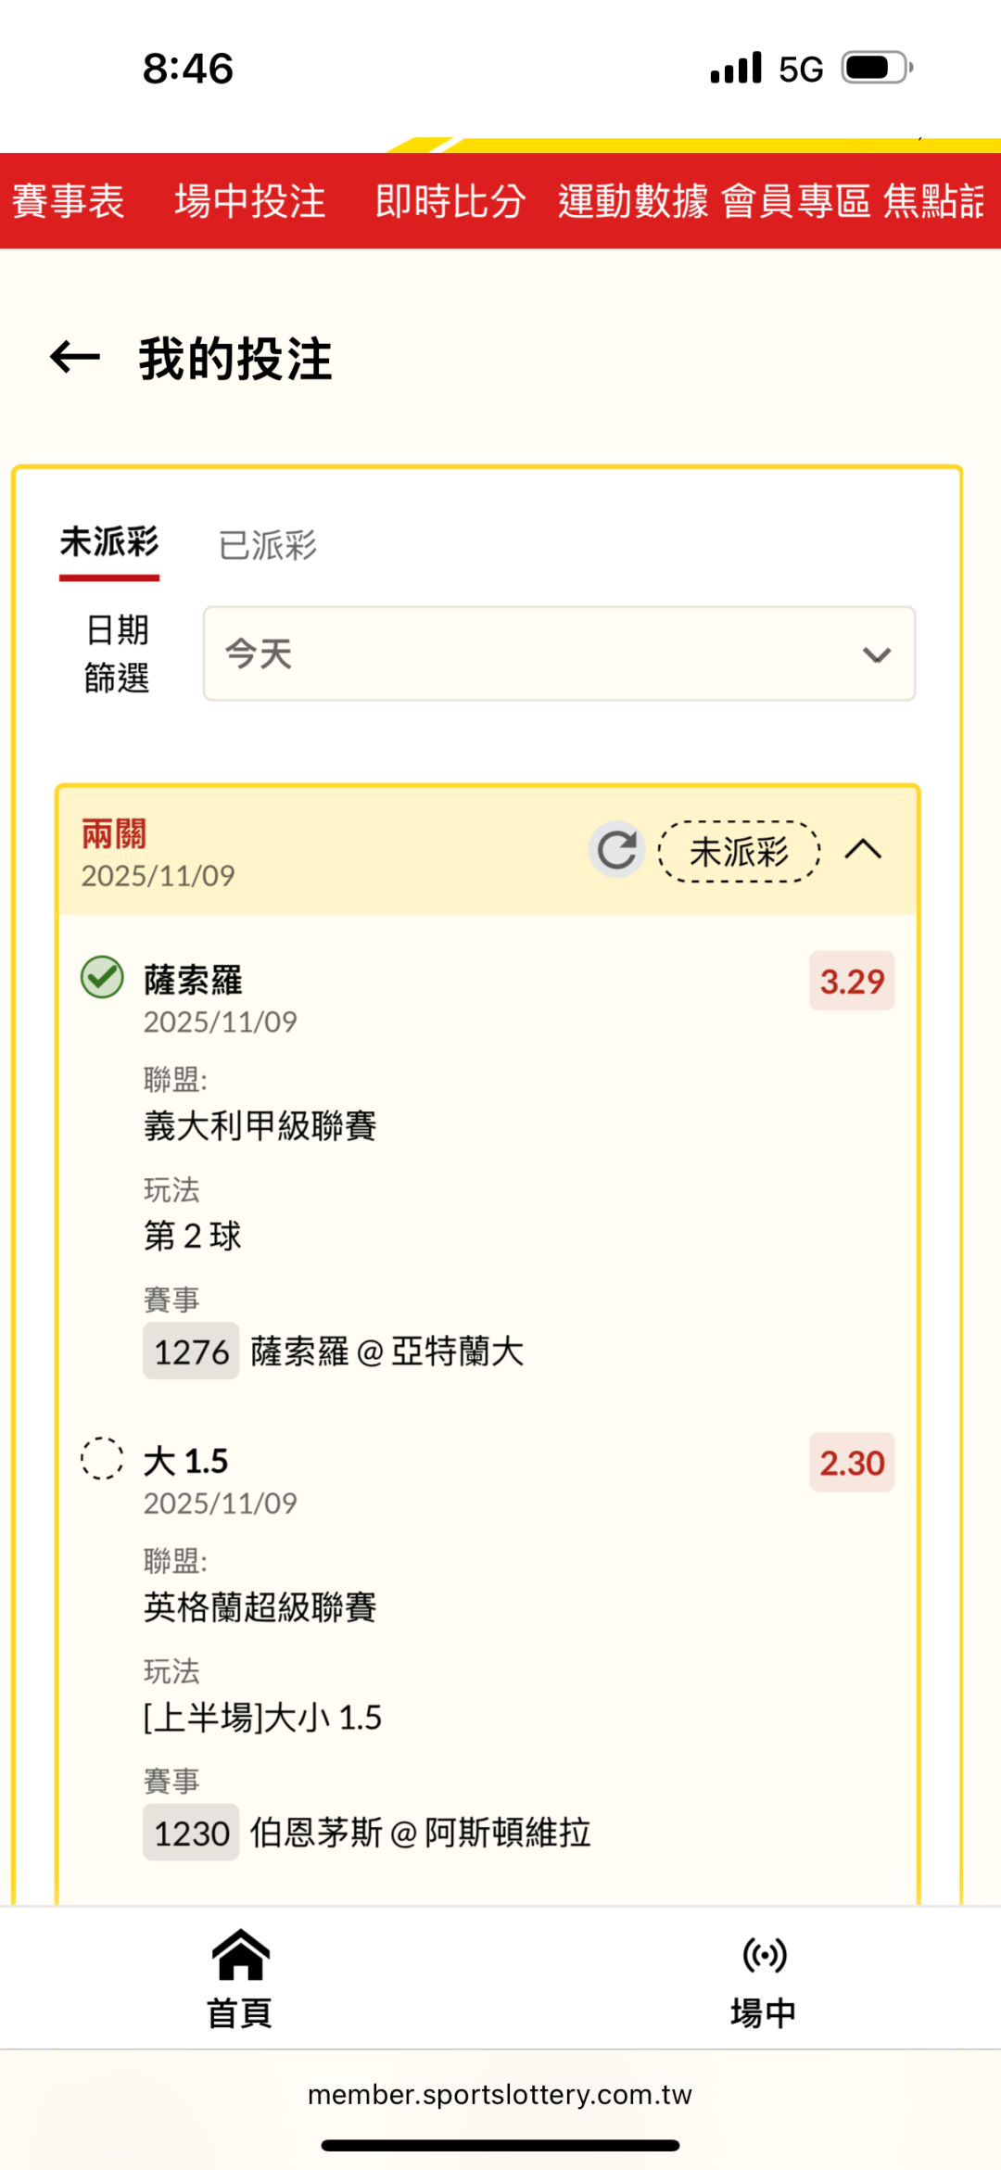Image resolution: width=1001 pixels, height=2170 pixels.
Task: Tap the 3.29 odds badge
Action: (x=852, y=981)
